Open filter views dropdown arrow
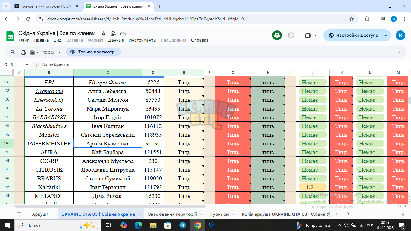Screen dimensions: 411x231 coord(38,52)
